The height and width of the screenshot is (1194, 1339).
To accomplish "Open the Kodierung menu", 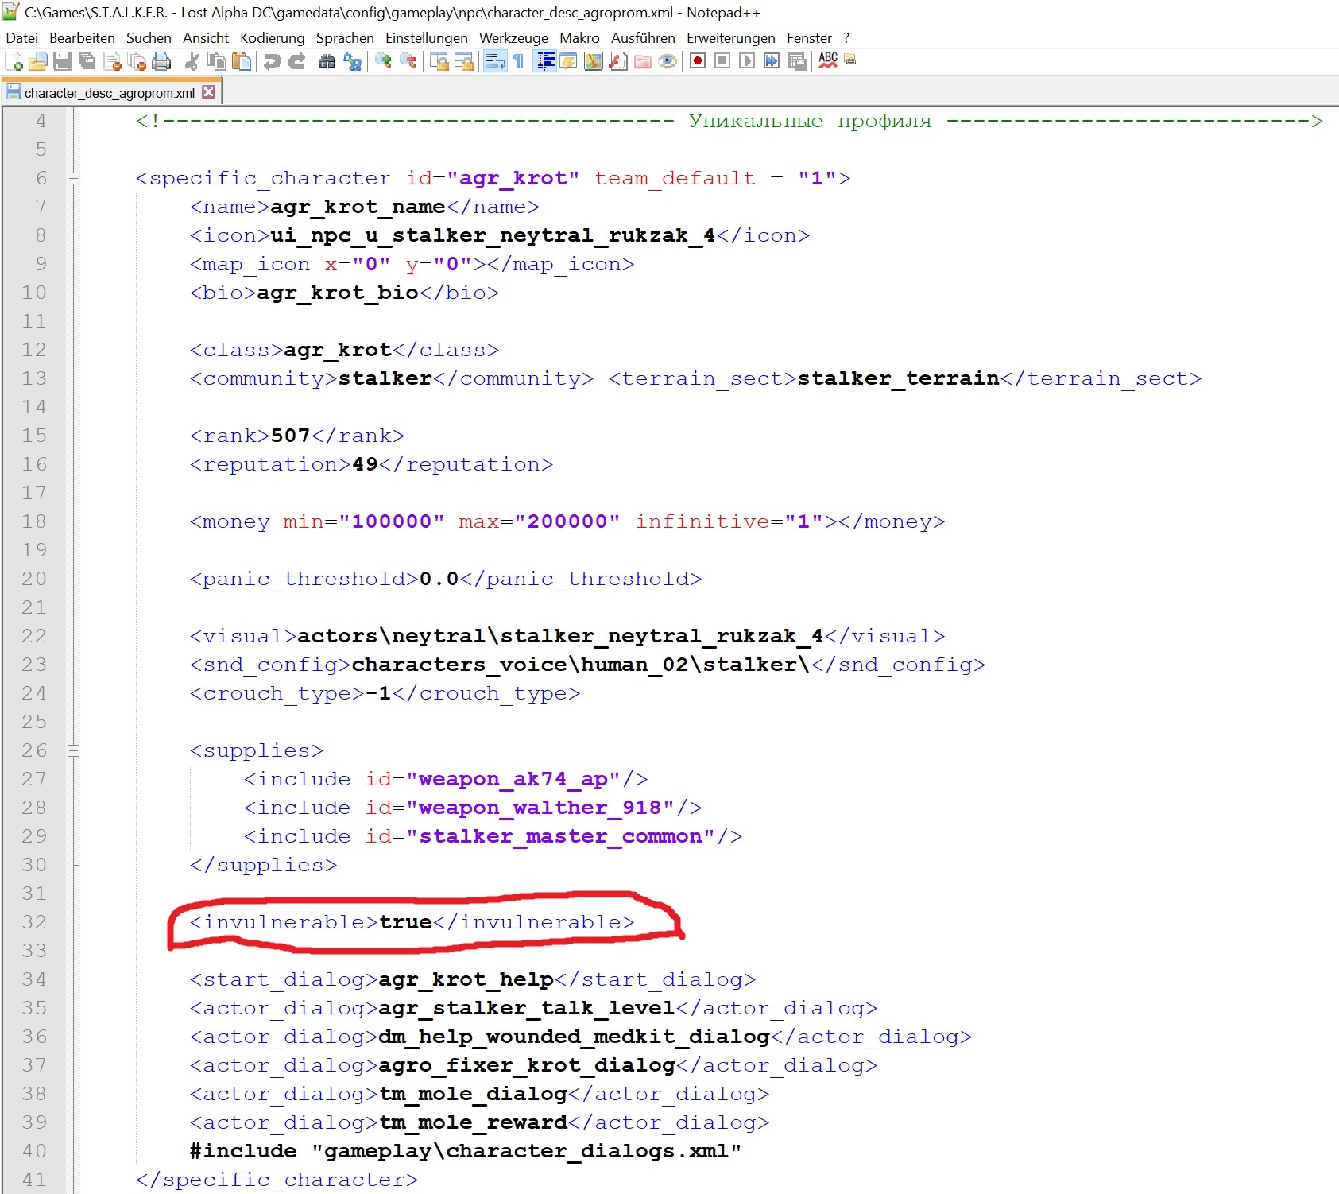I will pos(273,37).
